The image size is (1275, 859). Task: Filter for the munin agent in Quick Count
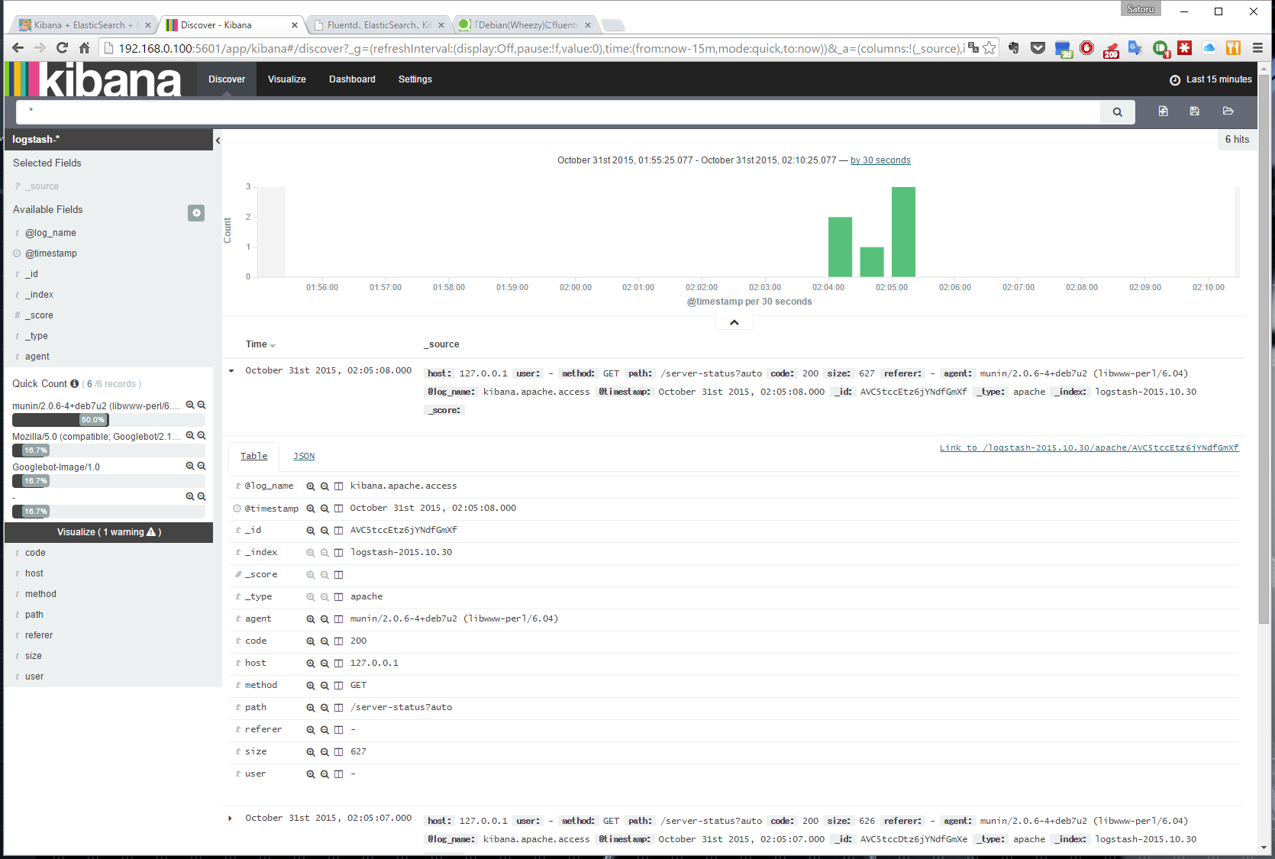(x=190, y=405)
